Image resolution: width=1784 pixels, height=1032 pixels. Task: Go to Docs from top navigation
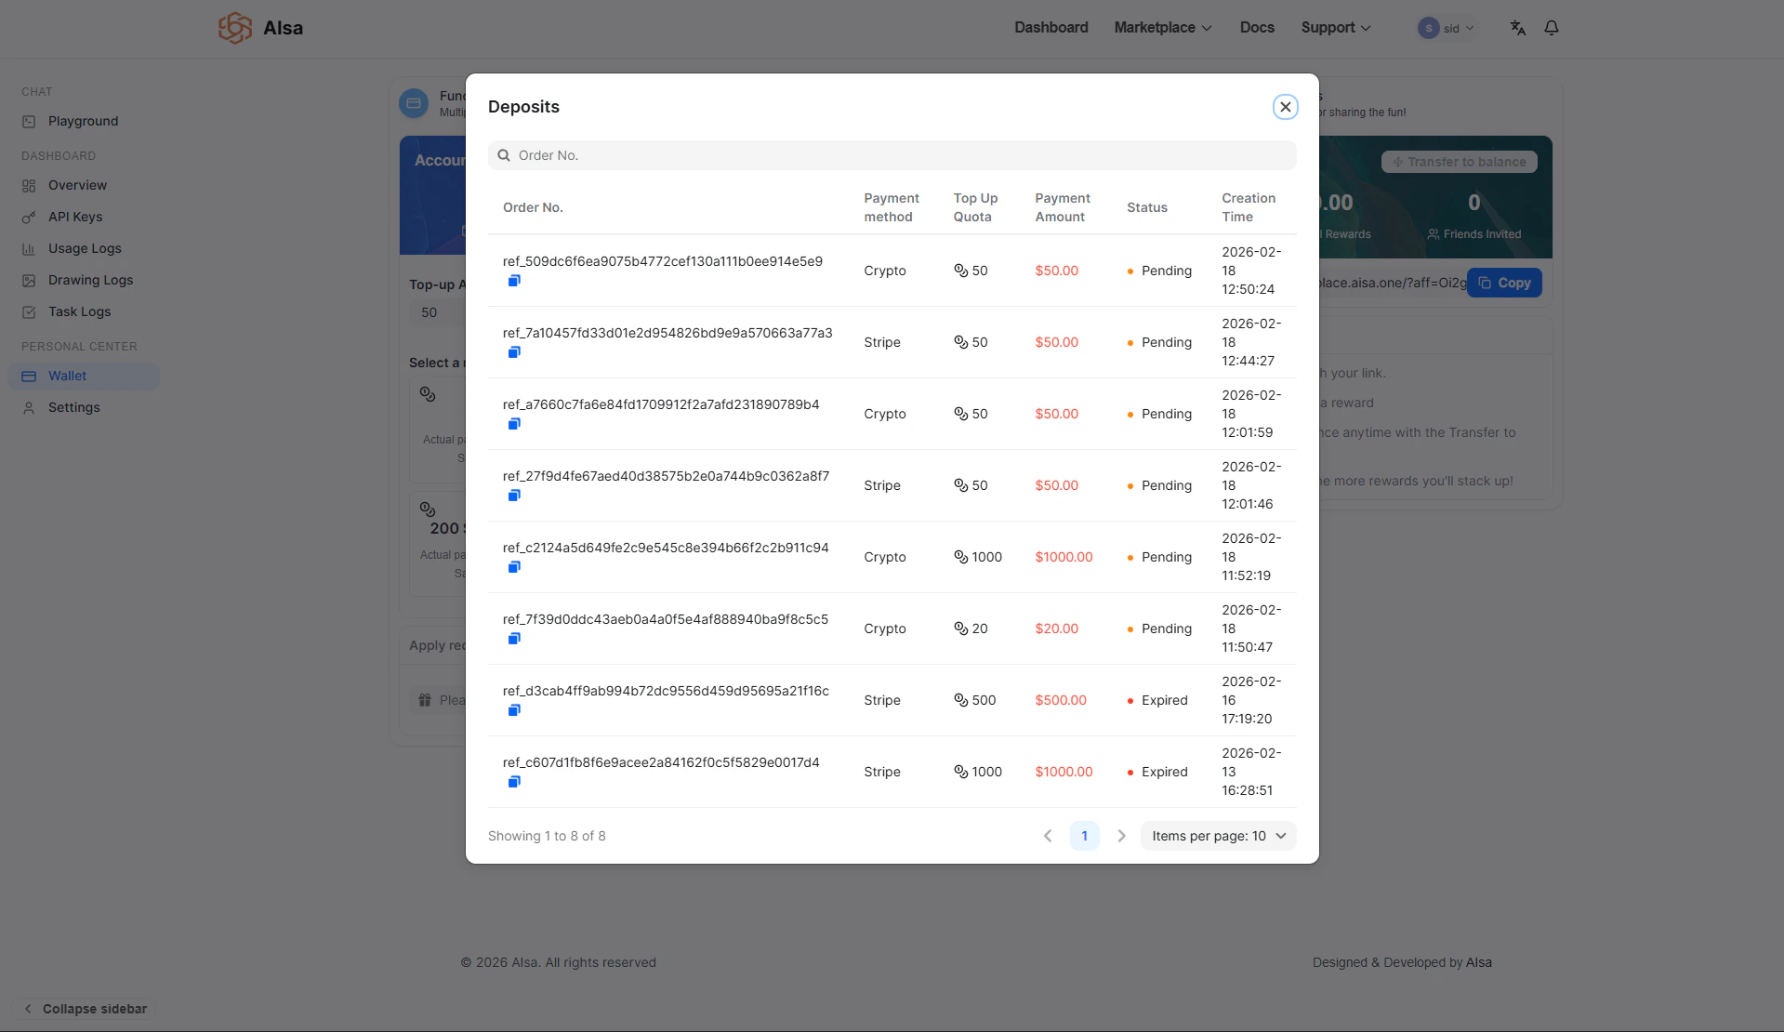(1257, 28)
